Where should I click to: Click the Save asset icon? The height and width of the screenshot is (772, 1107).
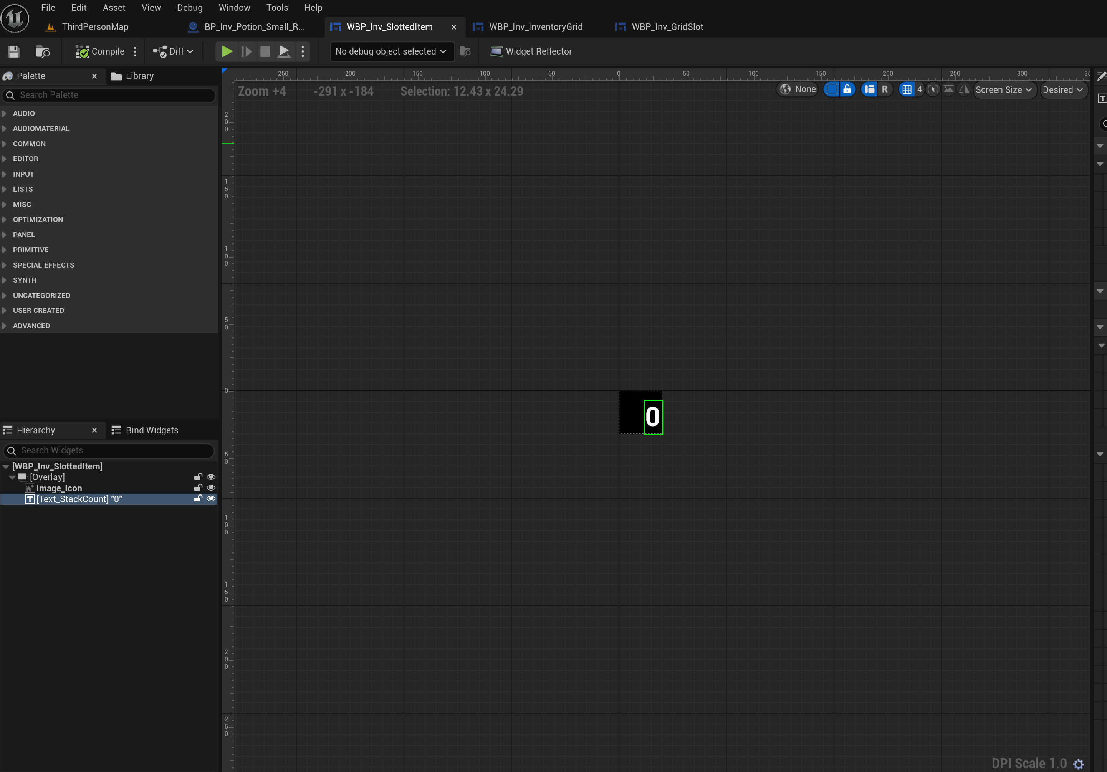point(13,51)
